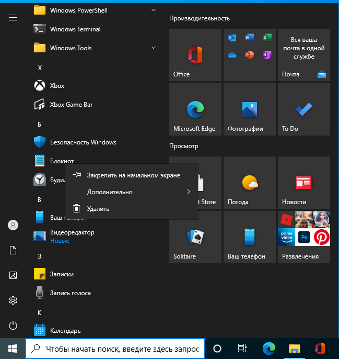Open Task View on taskbar
Viewport: 339px width, 359px height.
[242, 349]
